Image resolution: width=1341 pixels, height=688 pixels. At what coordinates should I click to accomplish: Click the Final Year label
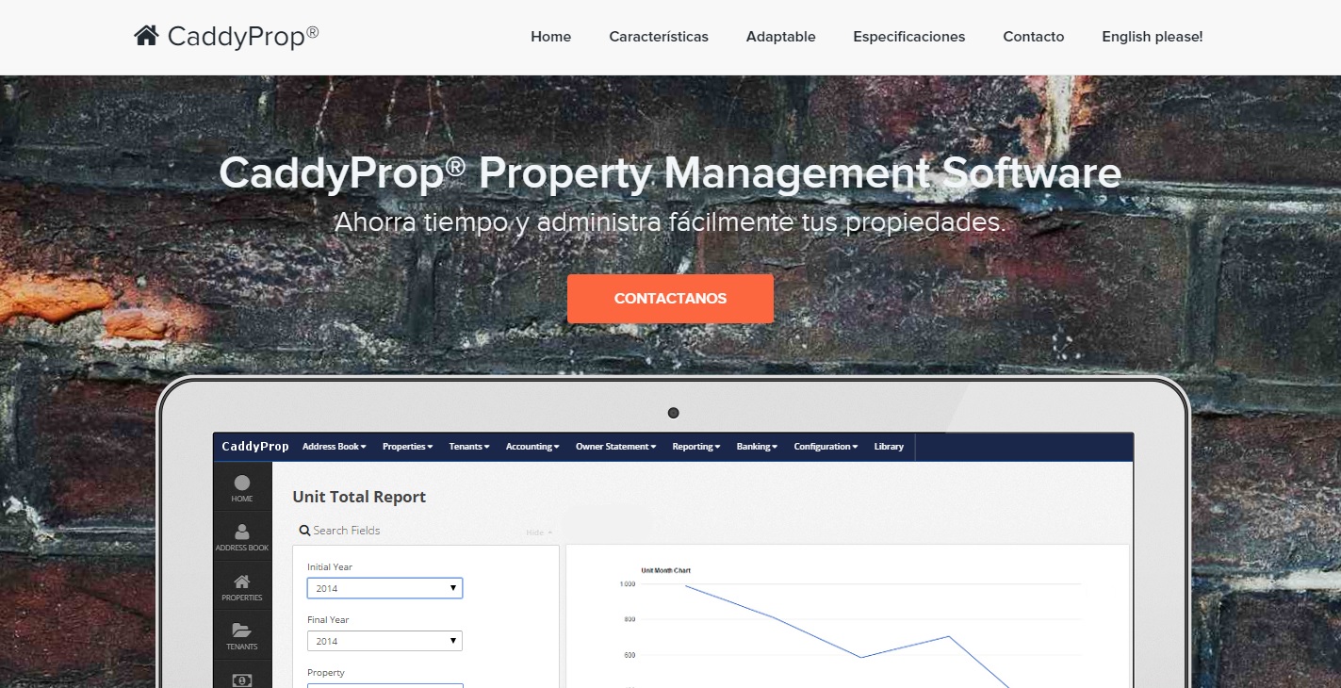[x=328, y=620]
